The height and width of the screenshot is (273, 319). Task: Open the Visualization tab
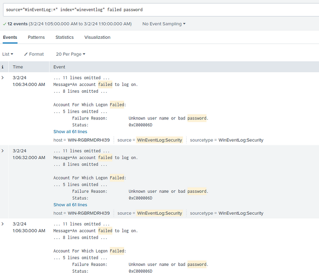pyautogui.click(x=97, y=37)
